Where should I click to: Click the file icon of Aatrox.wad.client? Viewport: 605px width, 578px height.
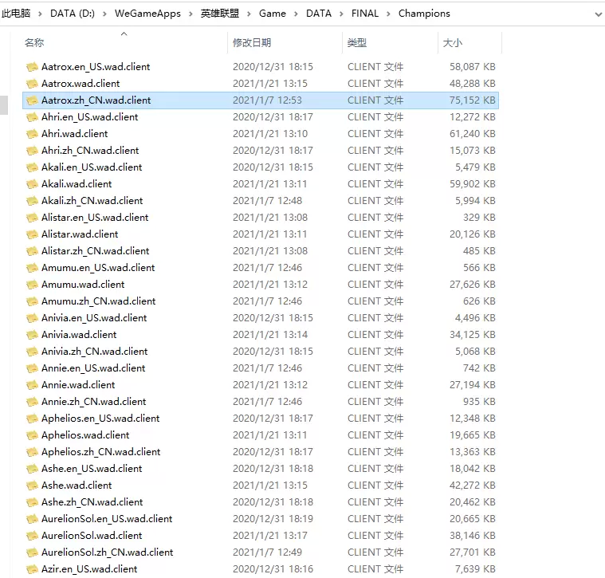pyautogui.click(x=32, y=84)
